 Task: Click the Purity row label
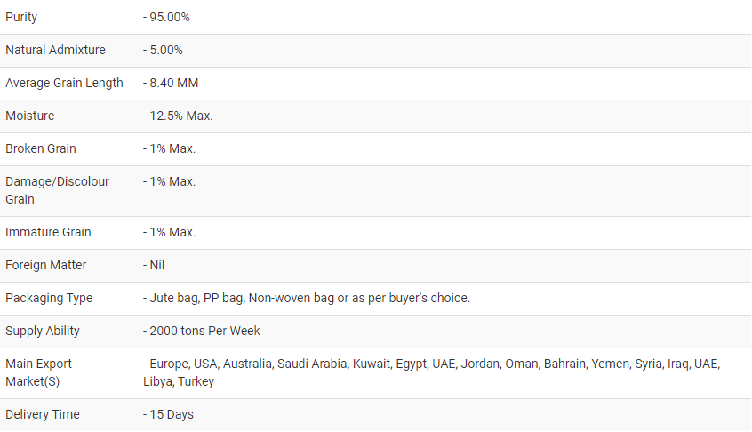tap(21, 18)
